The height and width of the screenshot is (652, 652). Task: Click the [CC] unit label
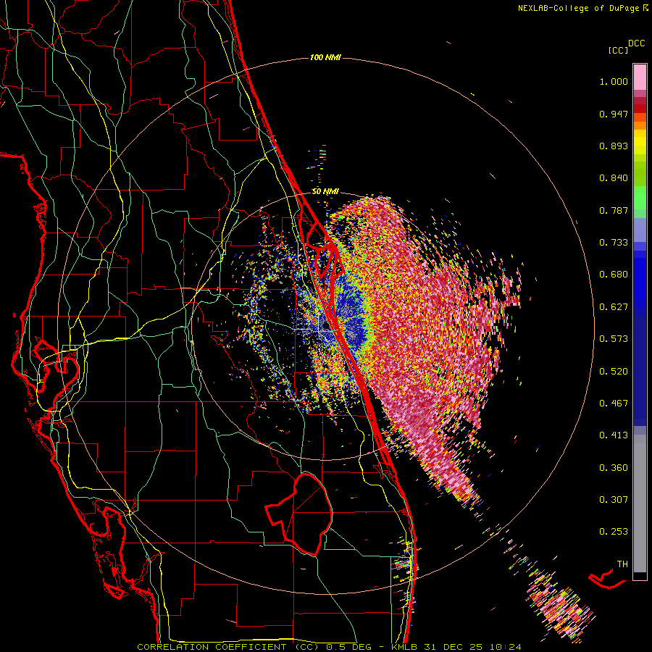(618, 50)
